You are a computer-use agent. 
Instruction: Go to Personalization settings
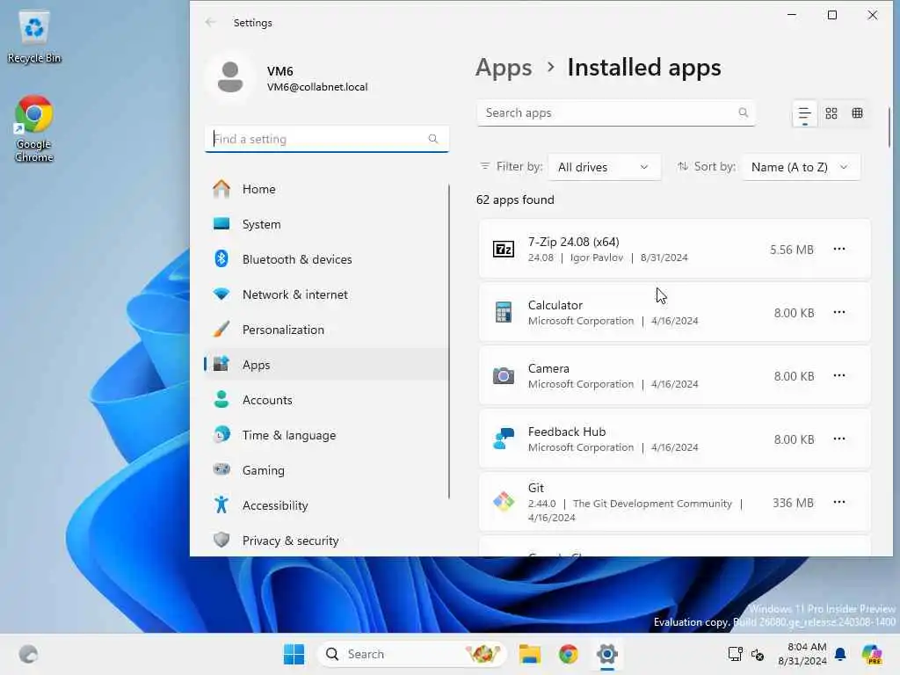[326, 330]
